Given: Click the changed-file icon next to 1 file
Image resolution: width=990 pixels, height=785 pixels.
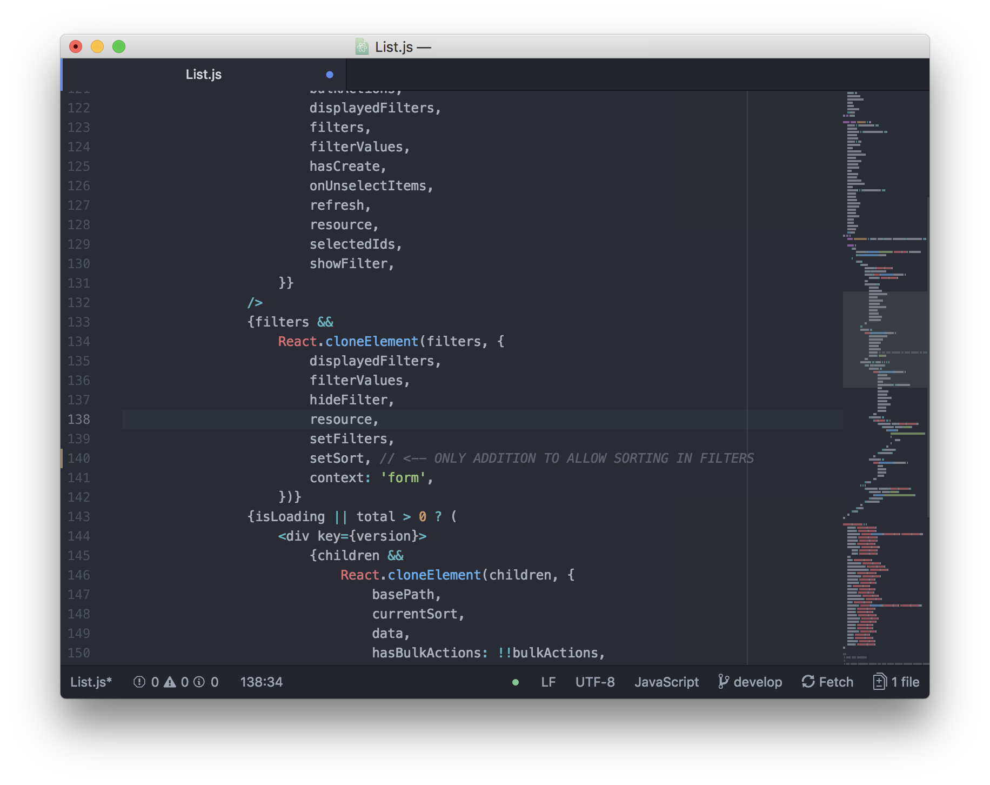Looking at the screenshot, I should (880, 682).
